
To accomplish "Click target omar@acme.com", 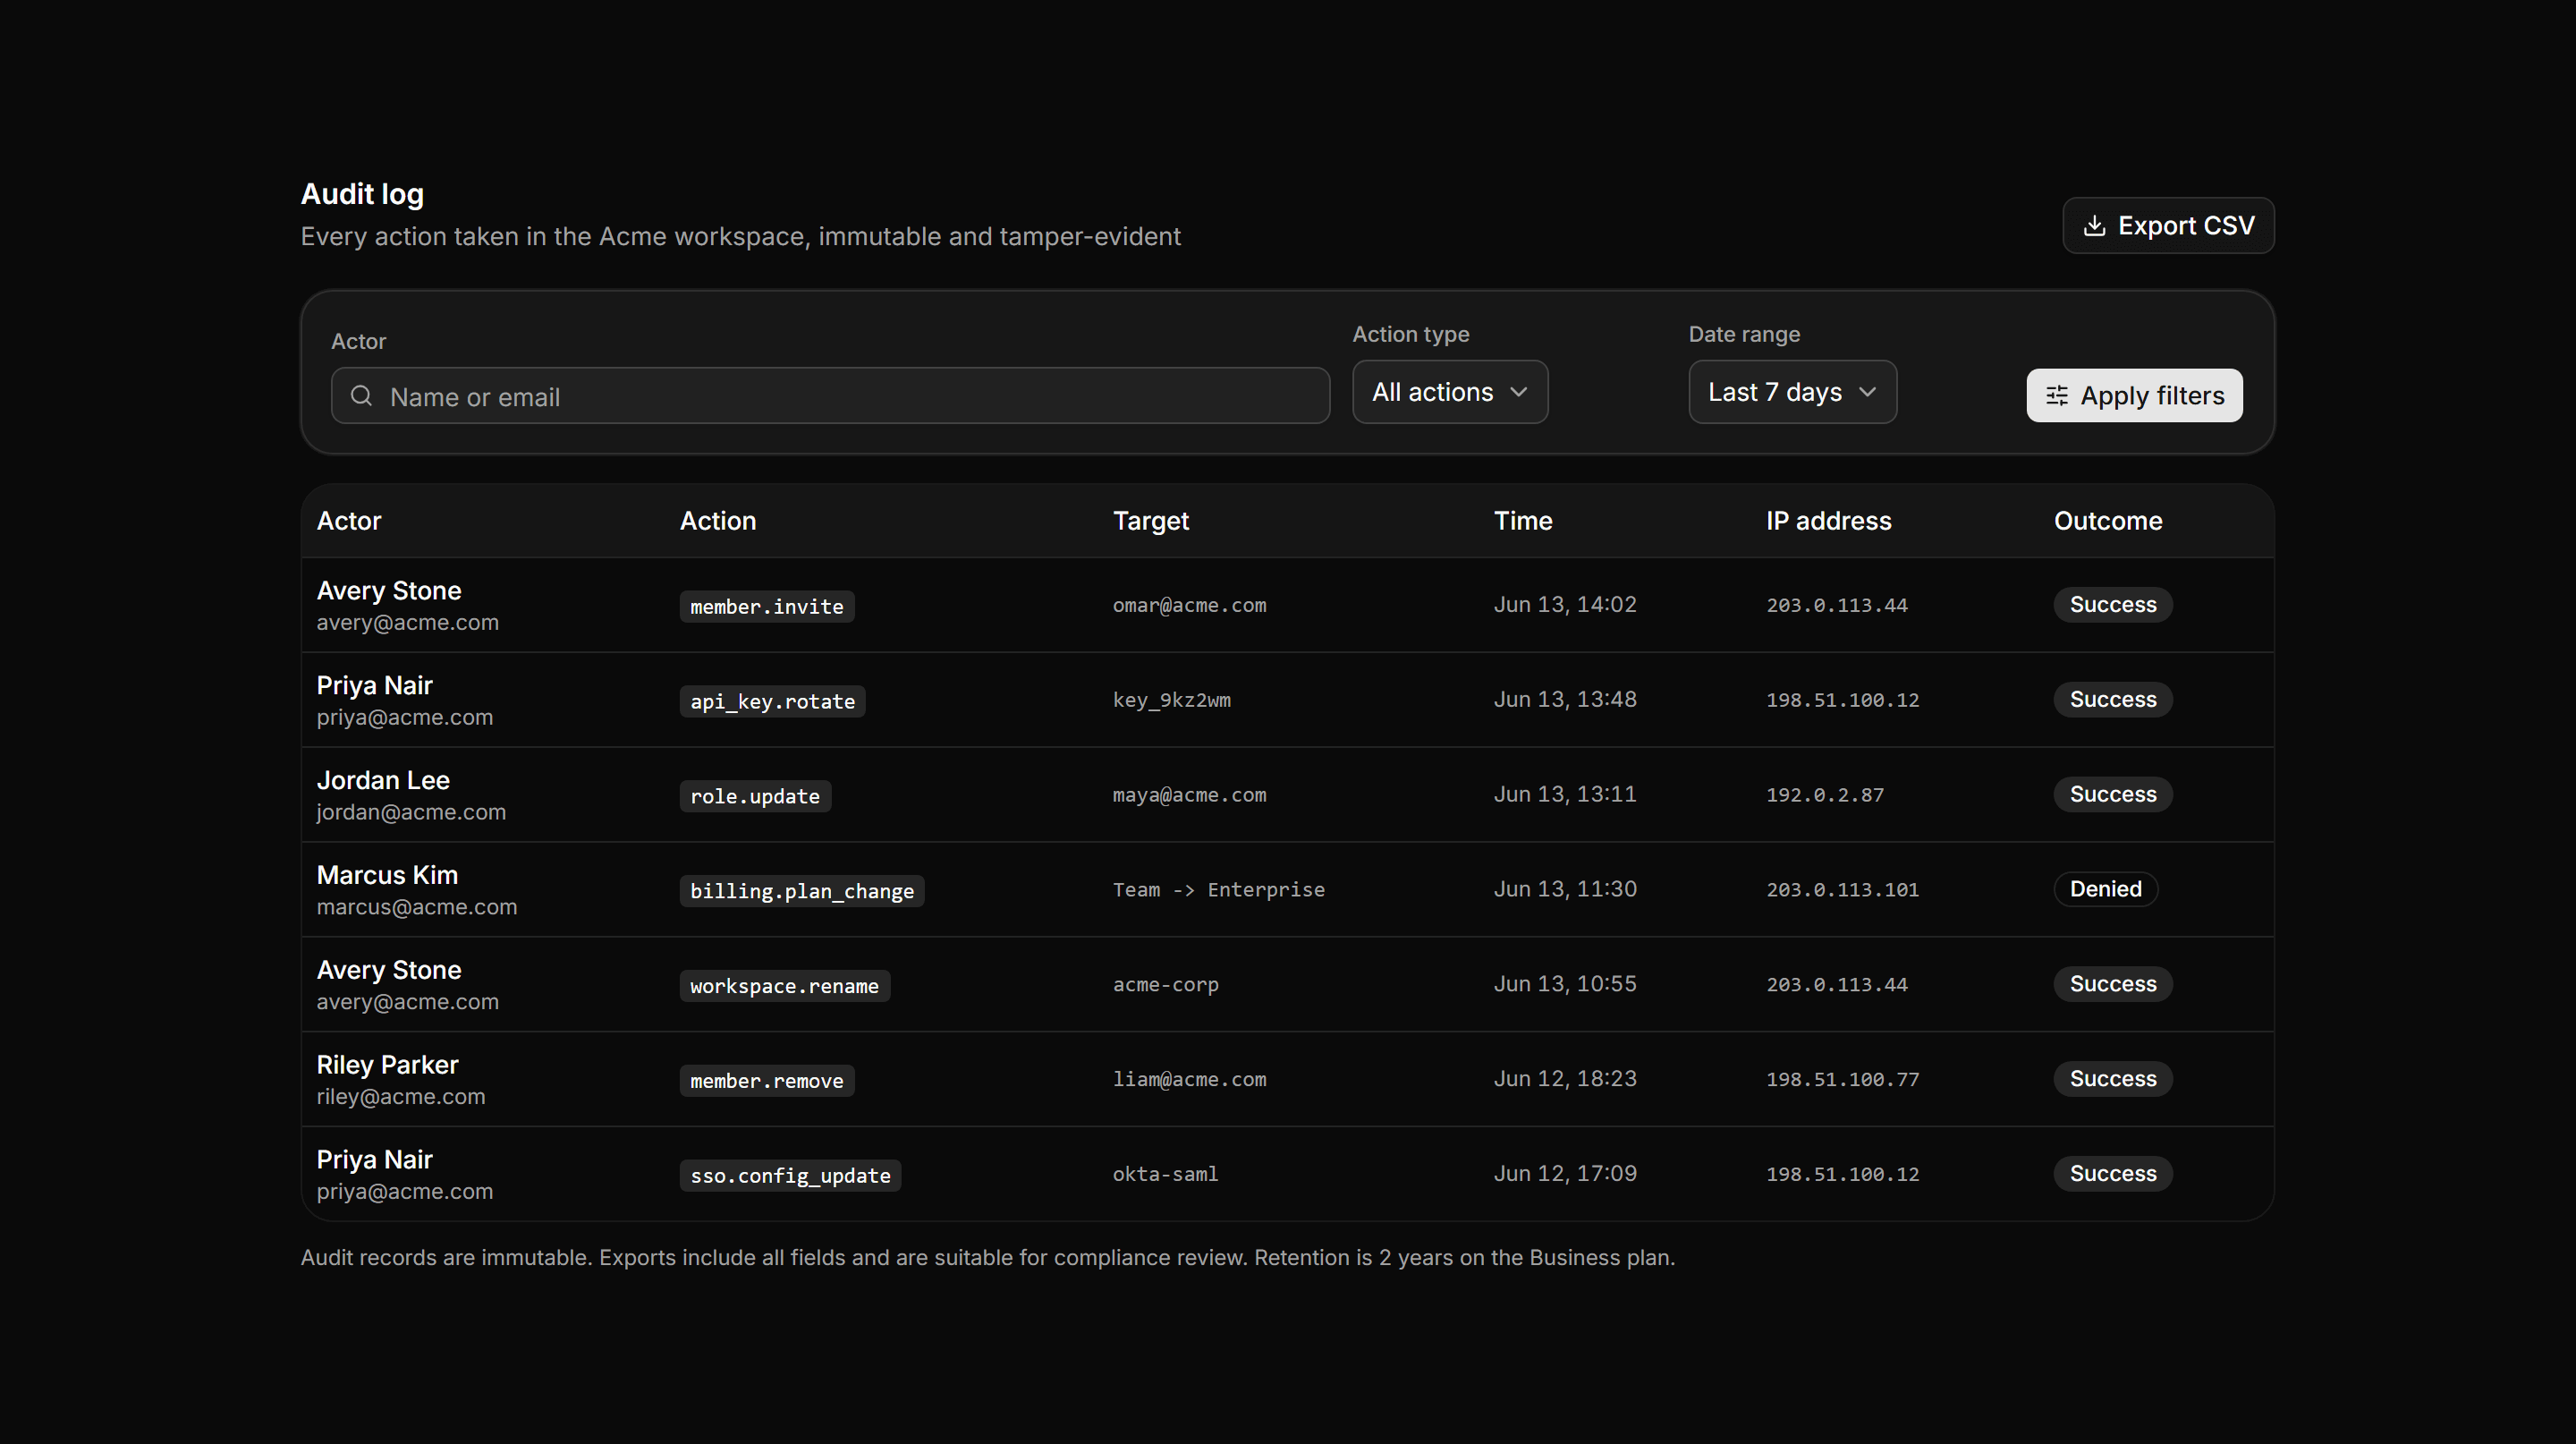I will [1190, 605].
